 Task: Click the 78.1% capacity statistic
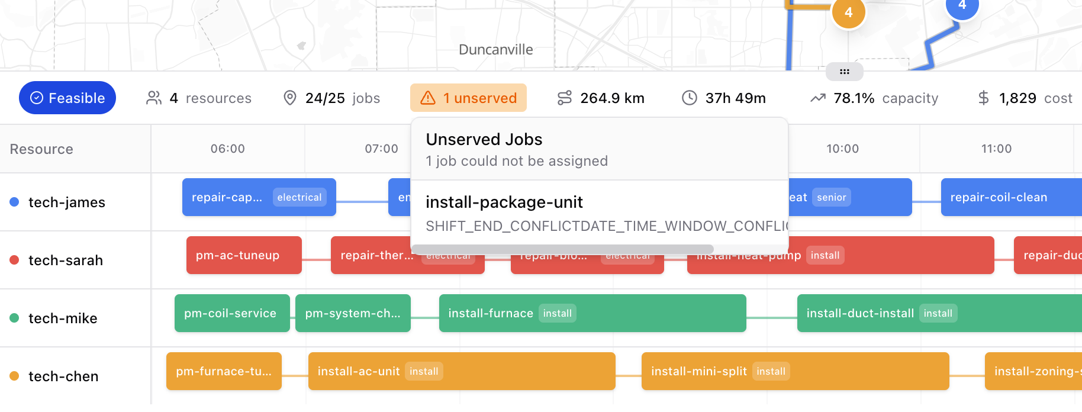point(874,98)
